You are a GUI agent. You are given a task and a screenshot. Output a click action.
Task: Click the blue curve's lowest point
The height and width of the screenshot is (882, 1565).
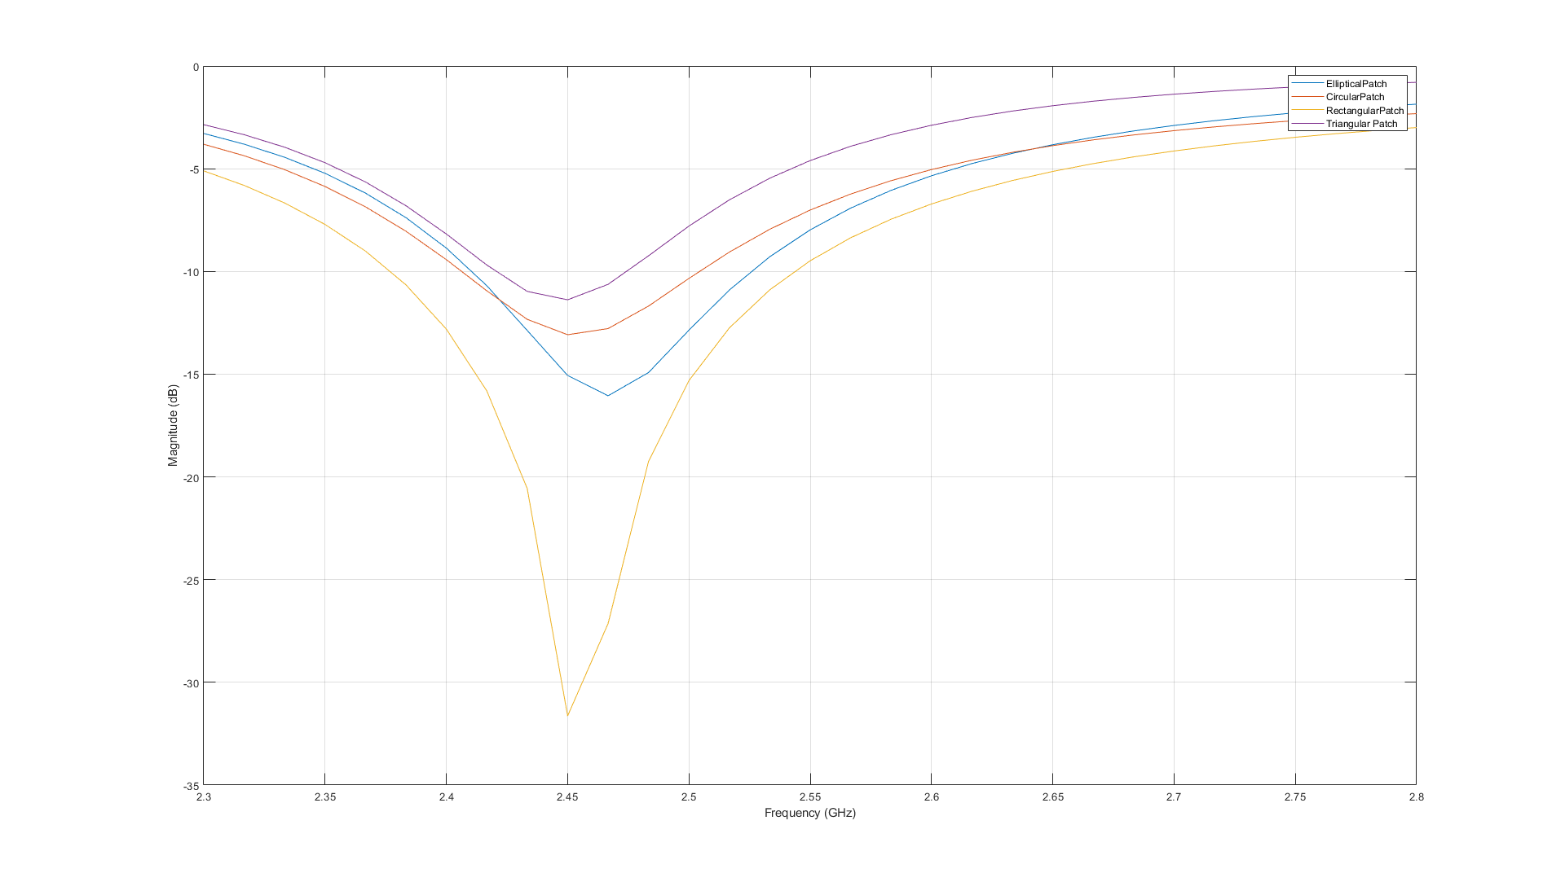[608, 396]
